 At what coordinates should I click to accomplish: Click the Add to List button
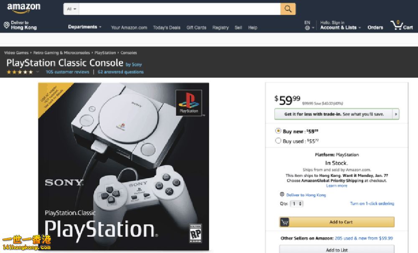click(336, 249)
